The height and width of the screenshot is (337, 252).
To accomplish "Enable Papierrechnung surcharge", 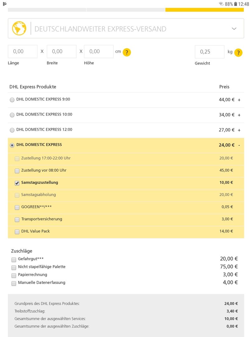I will click(x=14, y=276).
